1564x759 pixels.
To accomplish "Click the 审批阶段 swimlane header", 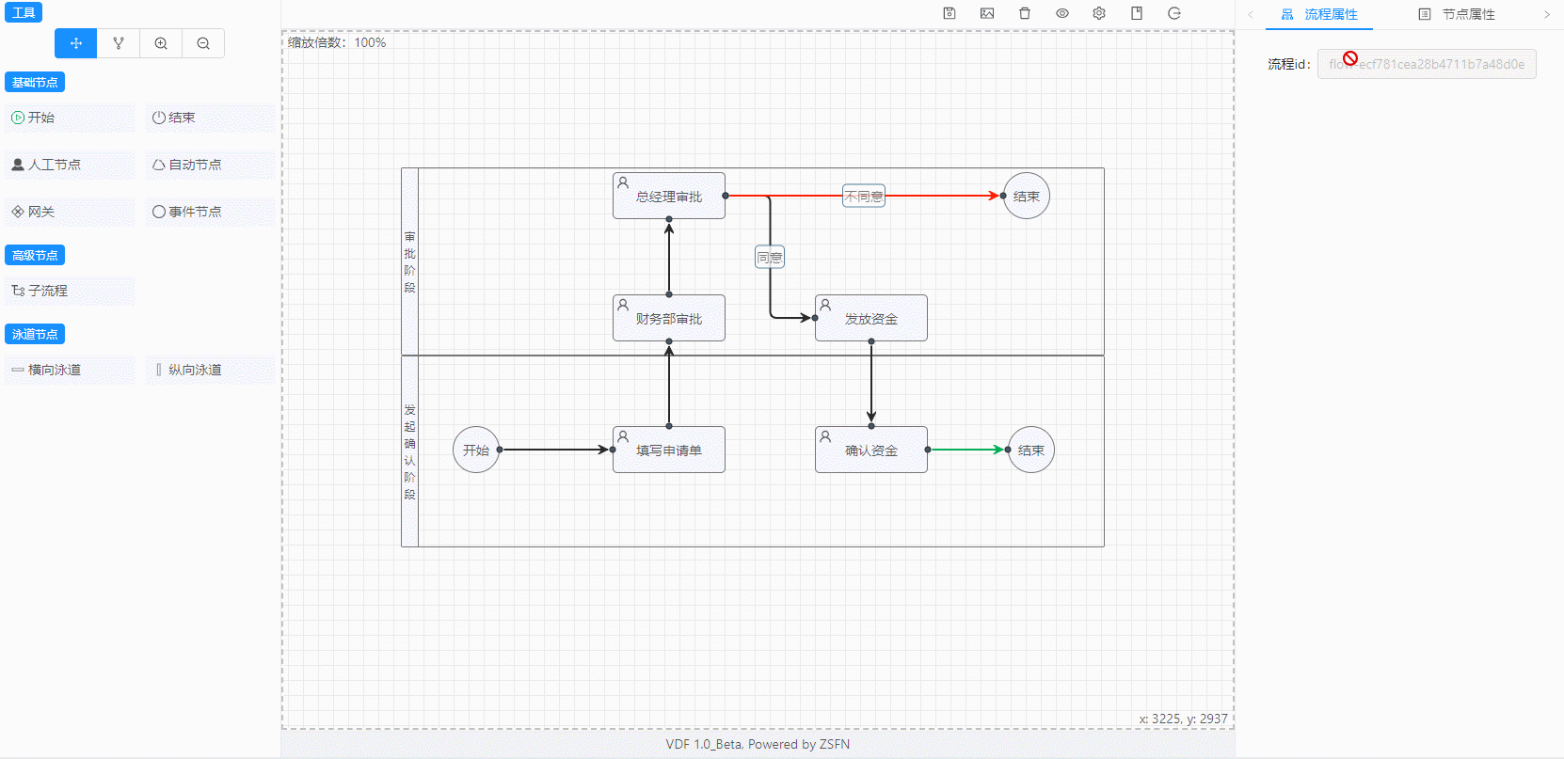I will click(409, 261).
